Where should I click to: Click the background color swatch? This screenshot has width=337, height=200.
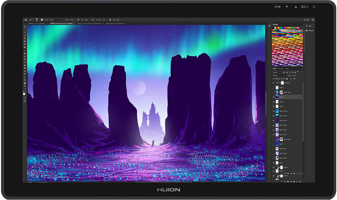coord(25,95)
